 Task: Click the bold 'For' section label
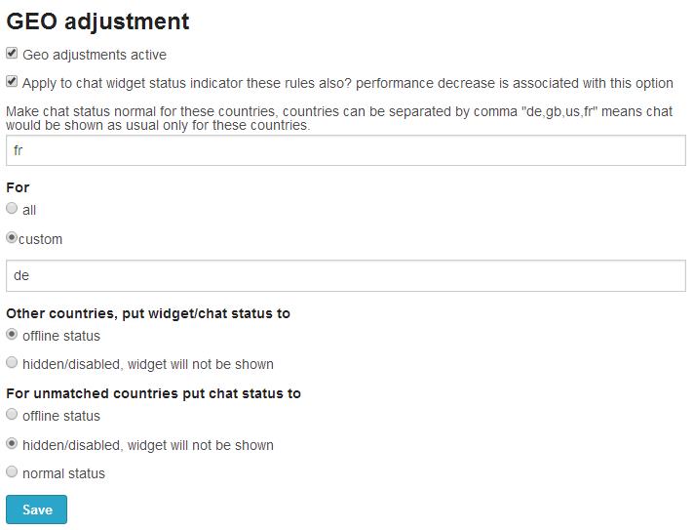pyautogui.click(x=18, y=186)
